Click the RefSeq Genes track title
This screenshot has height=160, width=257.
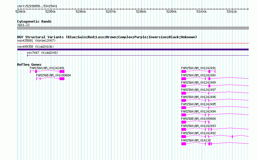(x=29, y=65)
